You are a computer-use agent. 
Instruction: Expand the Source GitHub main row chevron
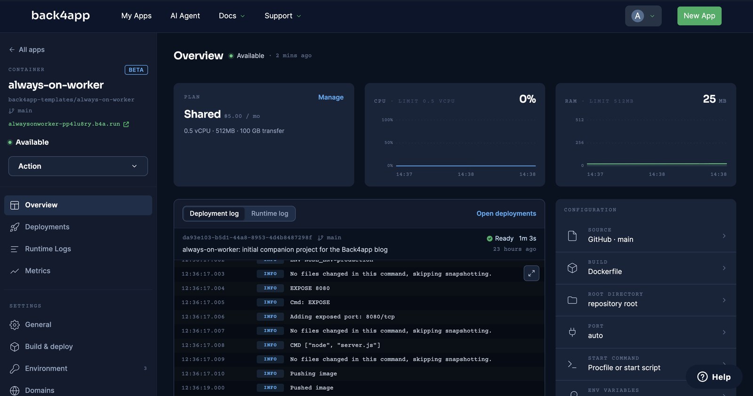(x=724, y=236)
